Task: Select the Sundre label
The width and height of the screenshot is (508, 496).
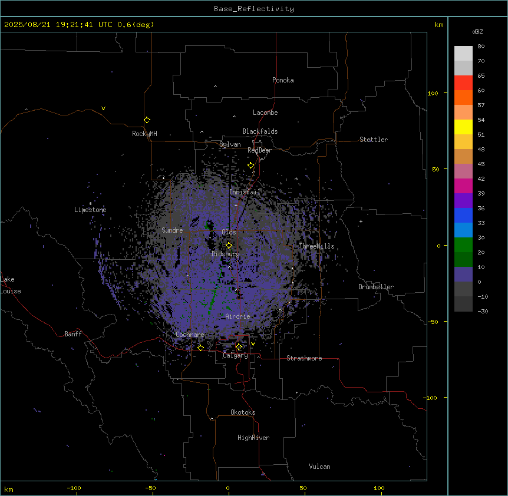Action: click(x=172, y=230)
